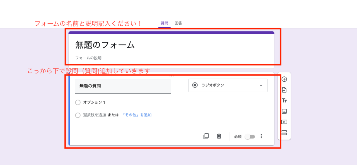Expand the question type list arrow
The width and height of the screenshot is (357, 165).
(x=261, y=85)
